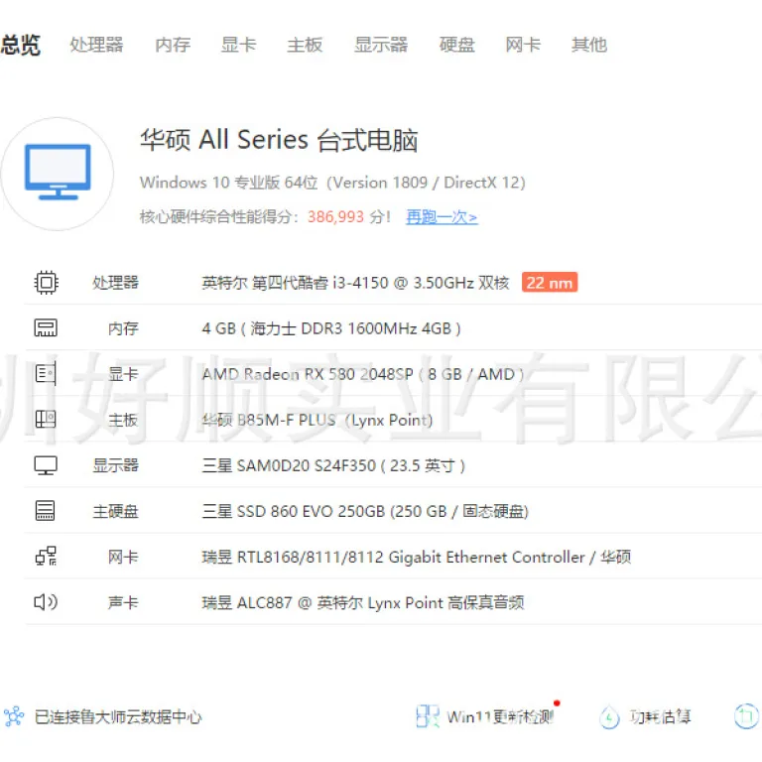Click the hard disk icon in 主硬盘 row
Screen dimensions: 762x762
click(46, 511)
